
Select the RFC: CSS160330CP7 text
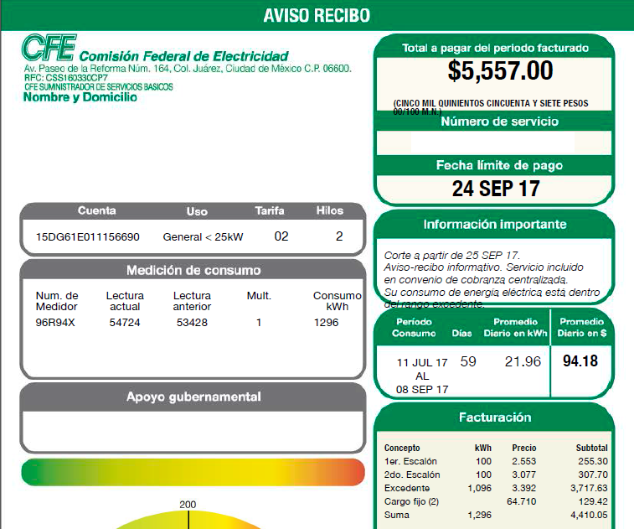(66, 78)
